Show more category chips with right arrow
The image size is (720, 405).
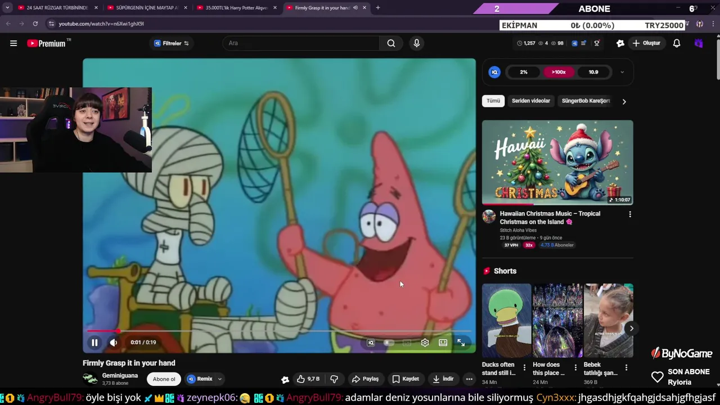tap(624, 101)
